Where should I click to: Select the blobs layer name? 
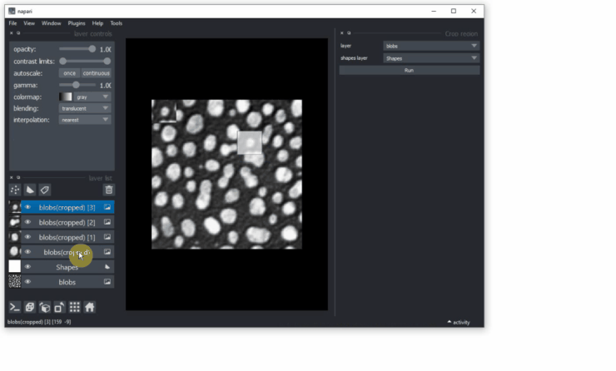(67, 282)
